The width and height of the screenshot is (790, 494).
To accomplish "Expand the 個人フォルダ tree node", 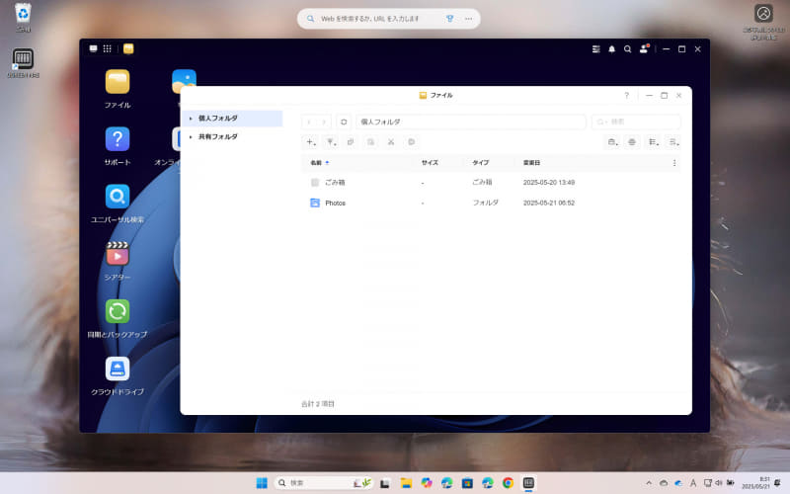I will click(x=191, y=119).
